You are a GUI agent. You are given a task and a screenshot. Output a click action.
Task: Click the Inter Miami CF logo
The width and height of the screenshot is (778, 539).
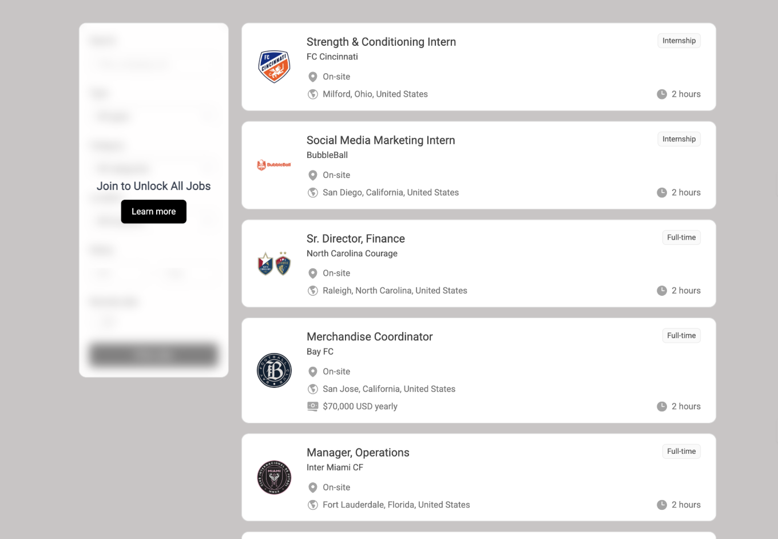point(275,477)
